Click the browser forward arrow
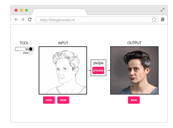173x128 pixels. (x=23, y=20)
